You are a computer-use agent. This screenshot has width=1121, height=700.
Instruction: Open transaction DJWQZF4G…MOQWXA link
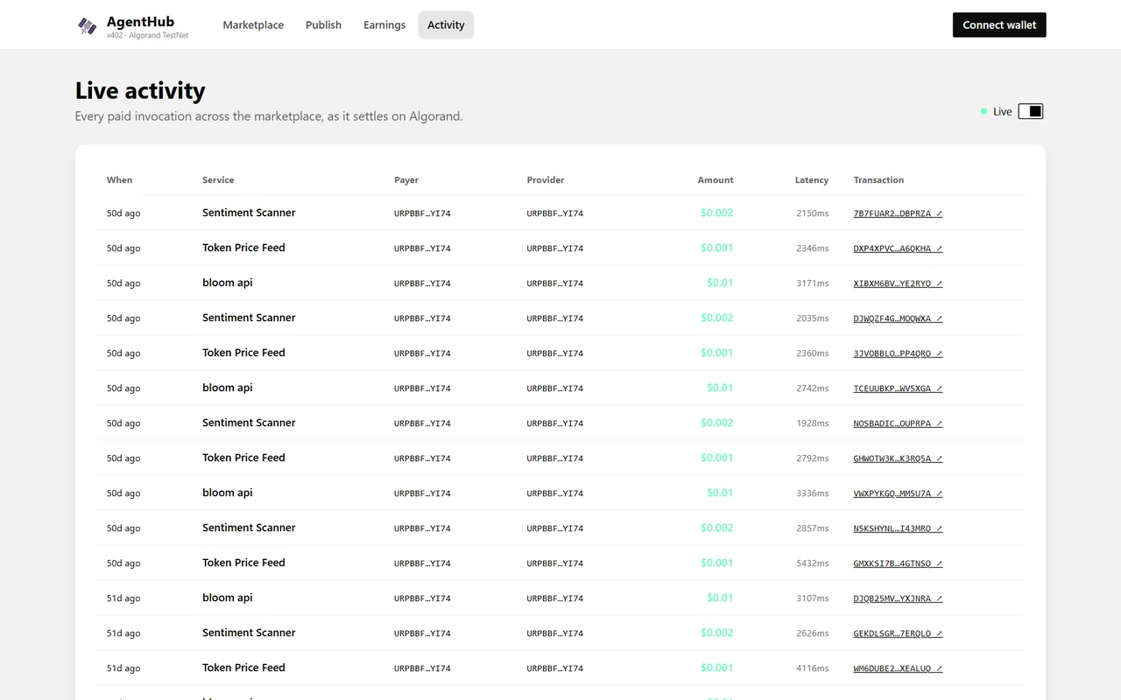pyautogui.click(x=898, y=318)
